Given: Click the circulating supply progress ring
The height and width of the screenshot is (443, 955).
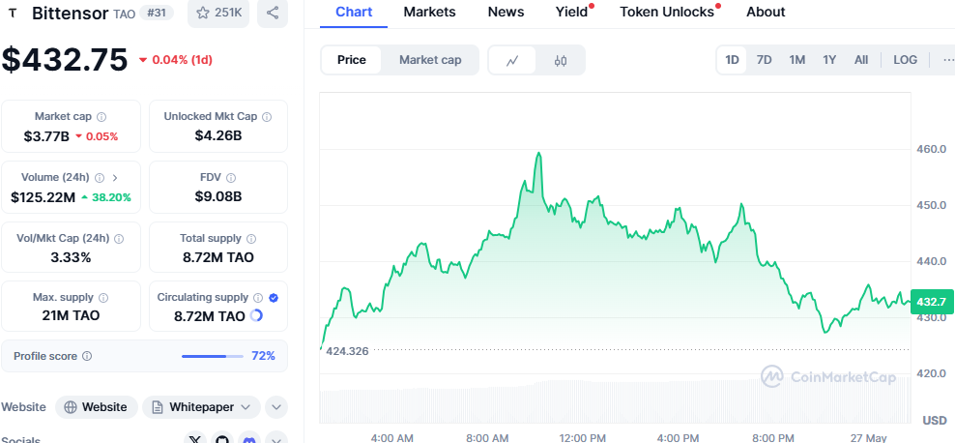Looking at the screenshot, I should (256, 315).
